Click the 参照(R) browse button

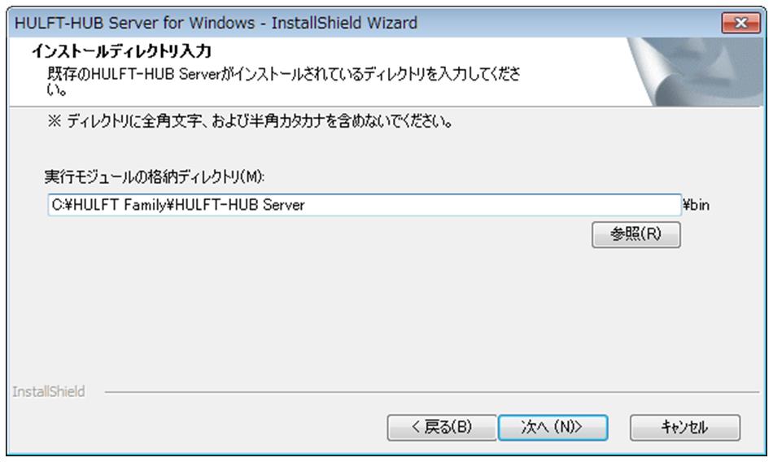pyautogui.click(x=636, y=234)
